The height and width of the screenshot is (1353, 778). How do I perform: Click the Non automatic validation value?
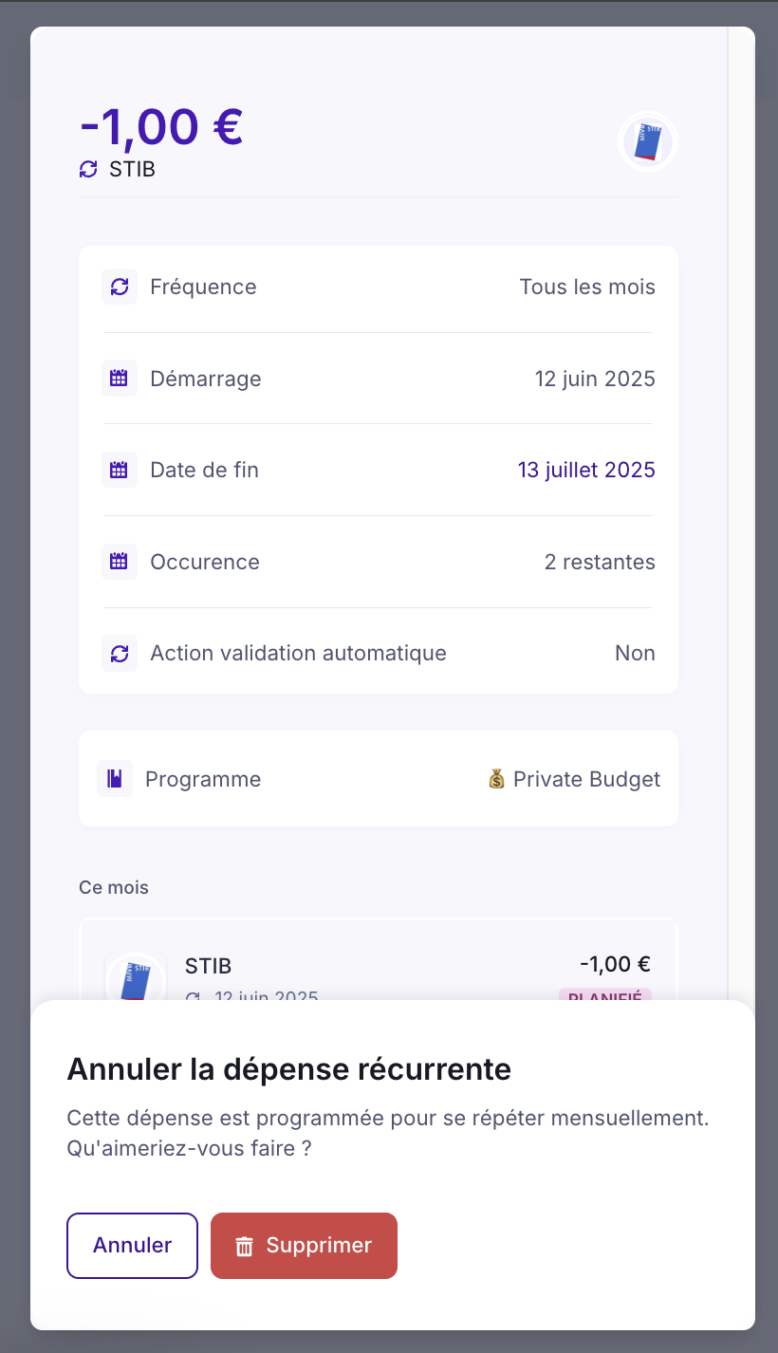coord(635,653)
